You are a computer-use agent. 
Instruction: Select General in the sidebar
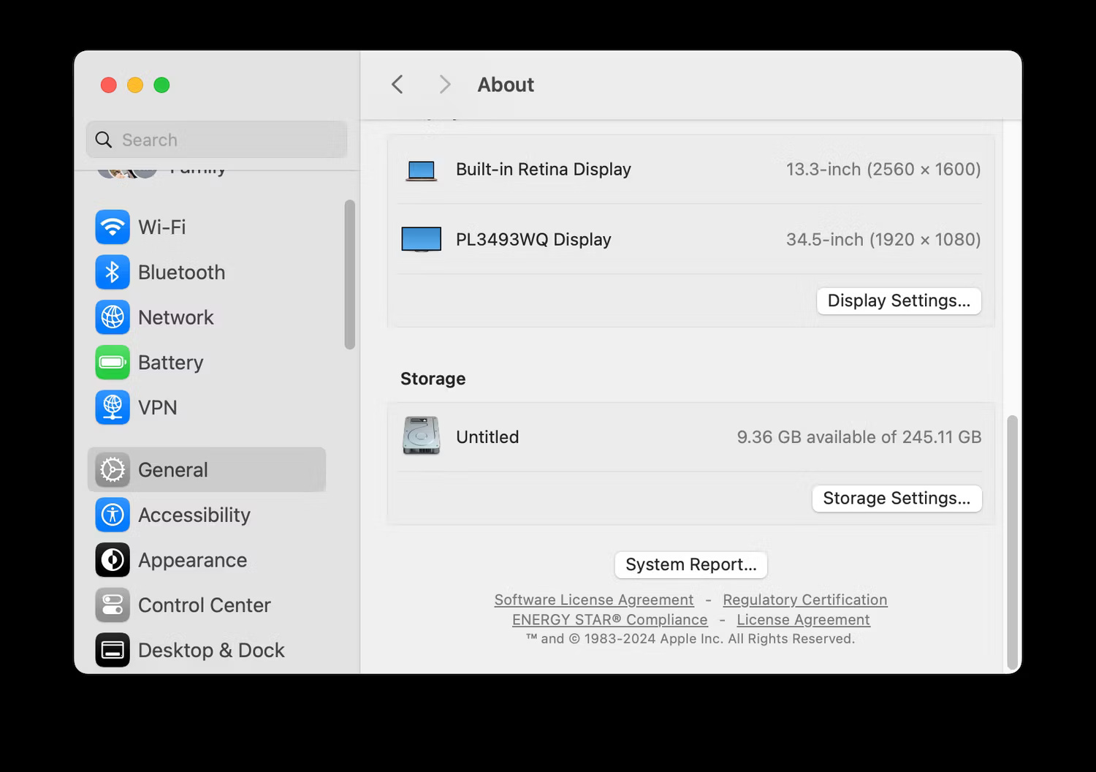tap(207, 469)
